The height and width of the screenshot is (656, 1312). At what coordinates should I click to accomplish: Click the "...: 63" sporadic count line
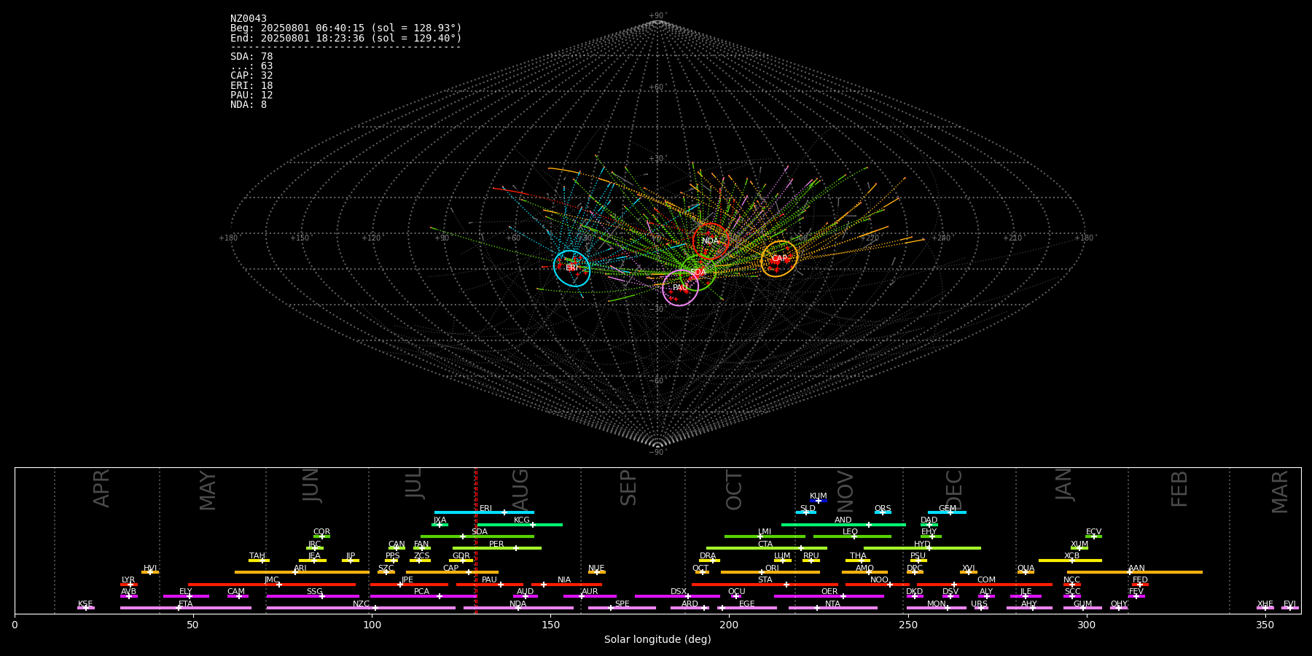pos(251,66)
